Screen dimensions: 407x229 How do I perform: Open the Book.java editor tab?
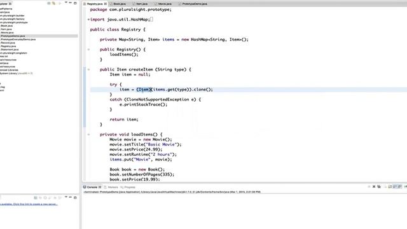[x=120, y=4]
